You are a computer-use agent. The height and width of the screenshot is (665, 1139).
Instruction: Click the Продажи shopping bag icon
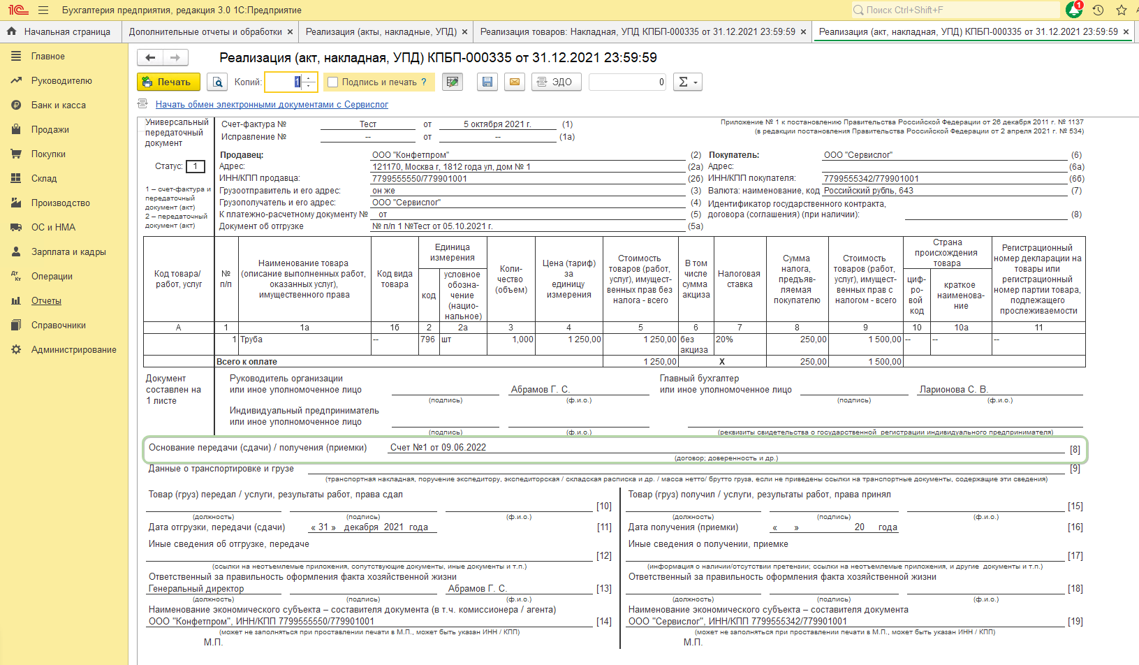[16, 130]
